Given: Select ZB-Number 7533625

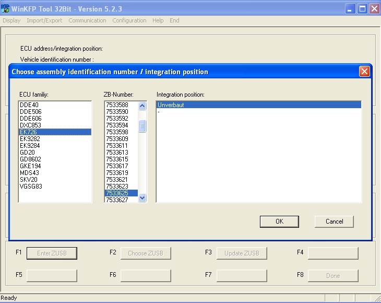Looking at the screenshot, I should click(x=121, y=193).
